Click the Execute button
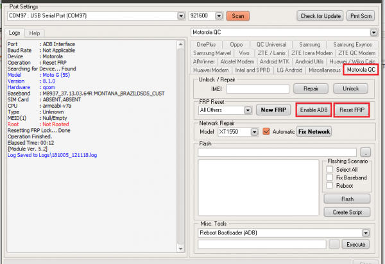Image resolution: width=385 pixels, height=264 pixels. tap(355, 244)
